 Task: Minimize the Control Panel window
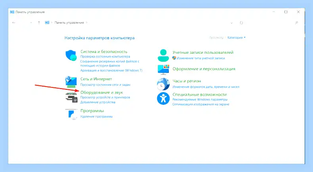coord(274,12)
